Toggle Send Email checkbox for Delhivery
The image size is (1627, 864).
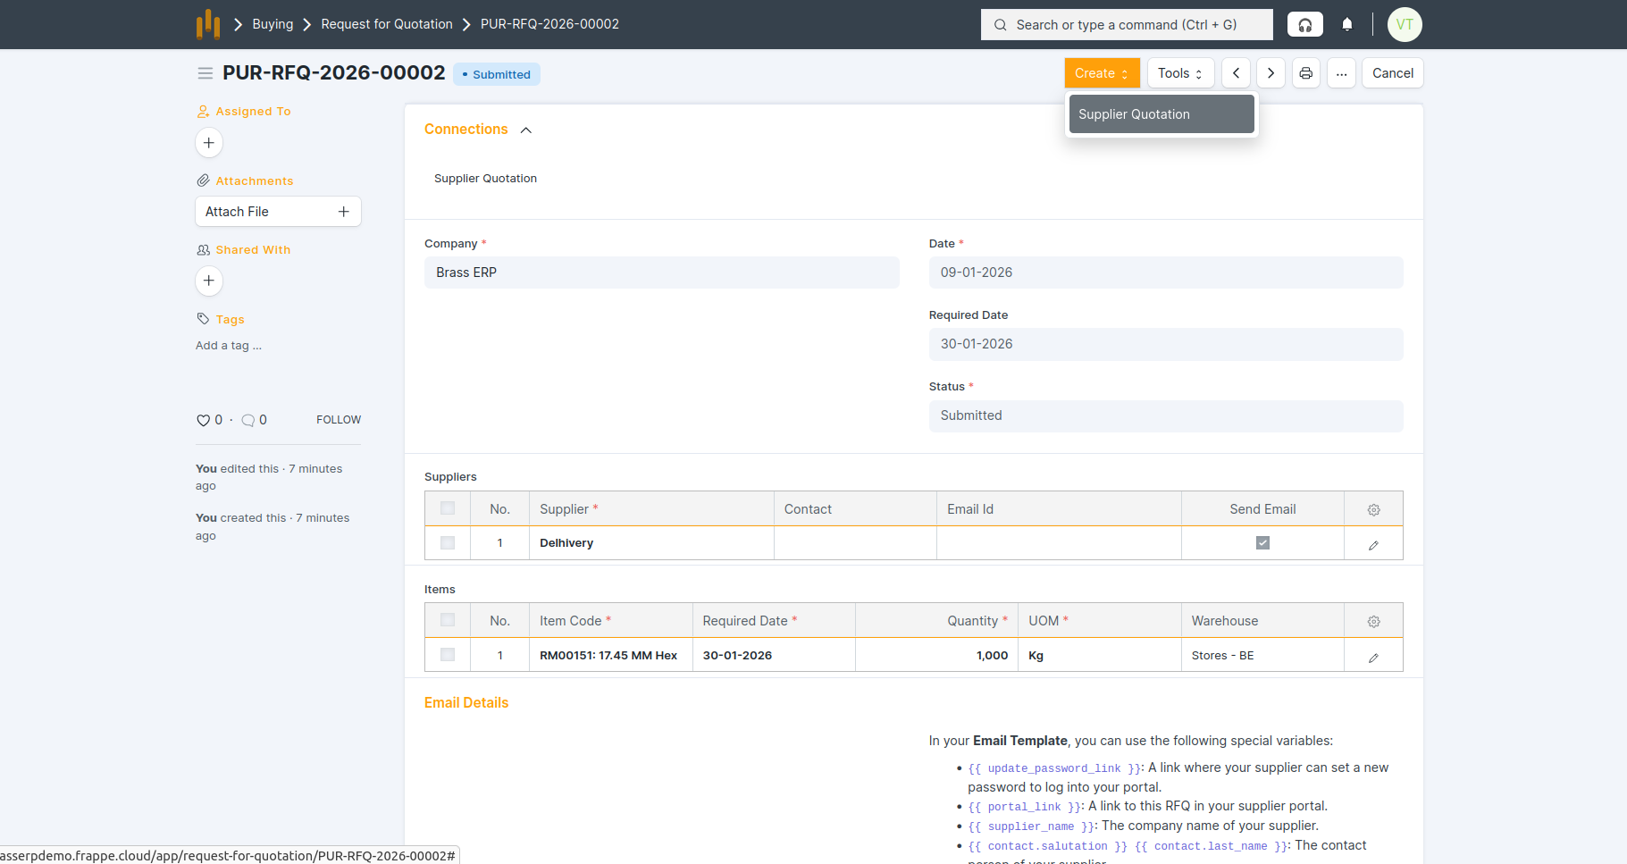[x=1262, y=543]
